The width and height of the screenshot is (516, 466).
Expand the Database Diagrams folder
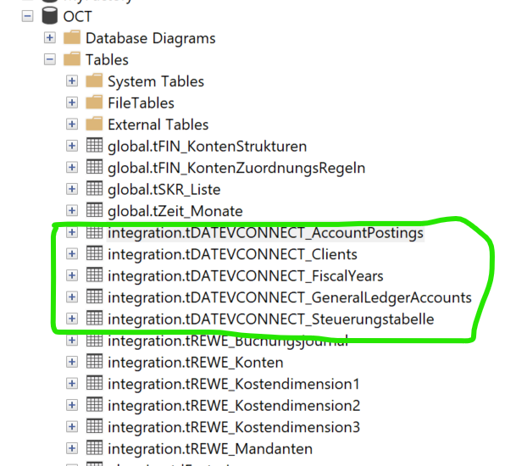pyautogui.click(x=50, y=37)
